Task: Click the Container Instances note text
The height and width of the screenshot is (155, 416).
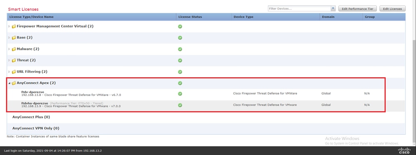Action: [53, 136]
